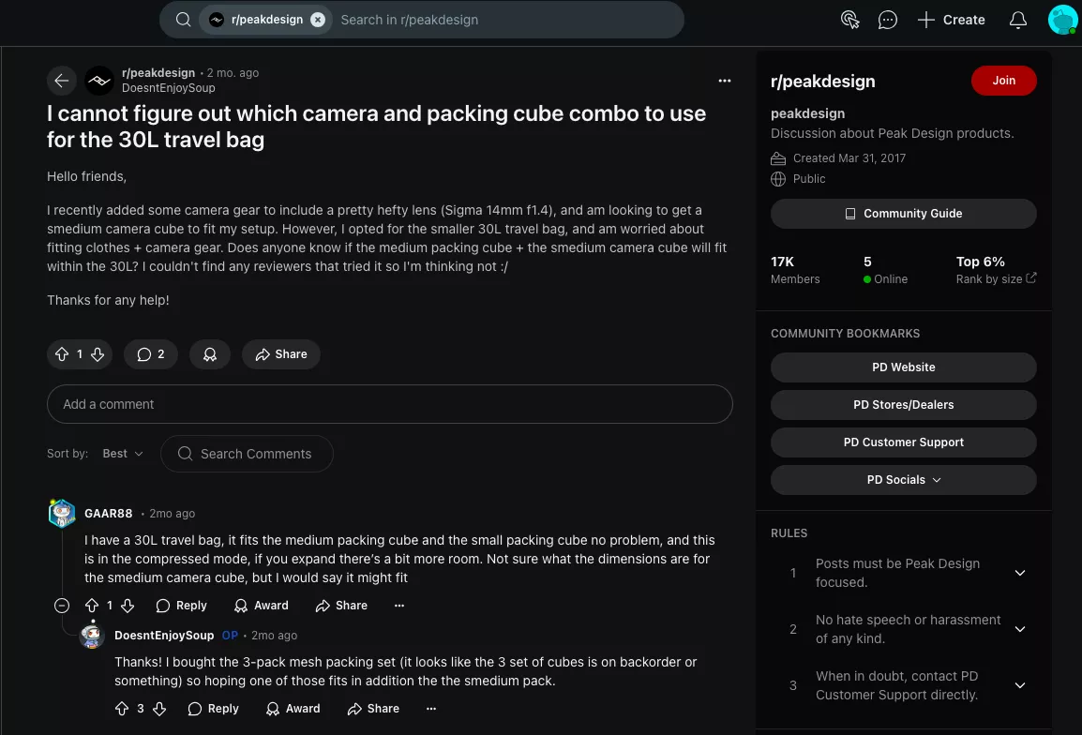Downvote the main post
Image resolution: width=1082 pixels, height=735 pixels.
point(97,354)
